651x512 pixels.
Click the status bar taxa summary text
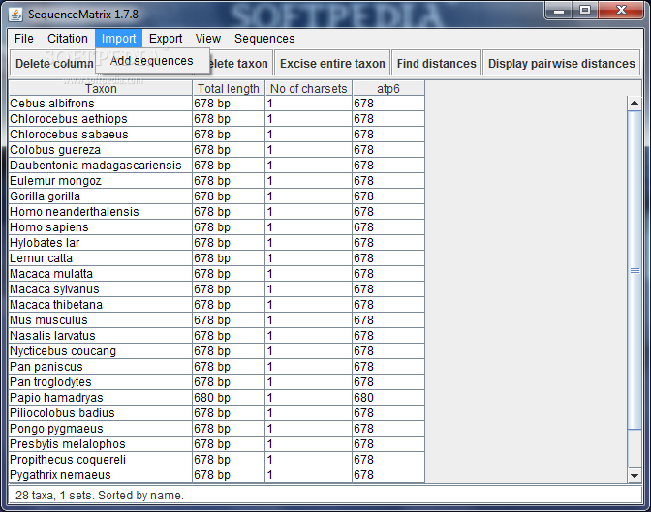click(100, 496)
